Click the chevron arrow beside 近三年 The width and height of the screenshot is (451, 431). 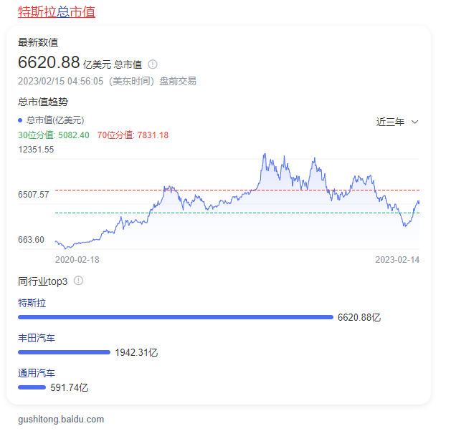pyautogui.click(x=414, y=122)
